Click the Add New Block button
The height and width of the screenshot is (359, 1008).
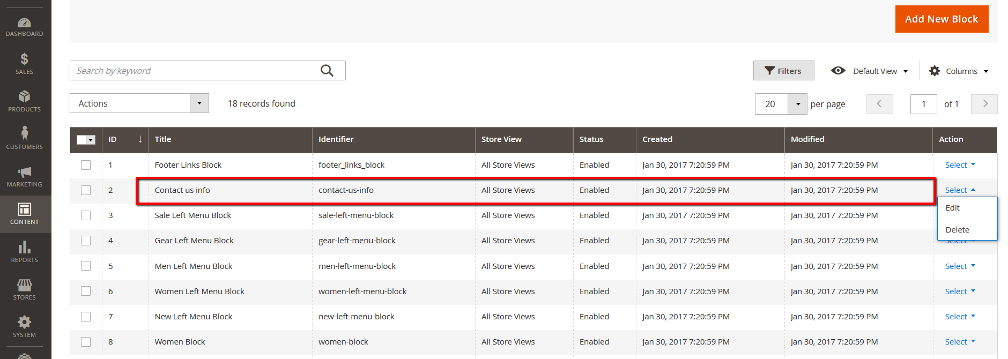coord(942,19)
